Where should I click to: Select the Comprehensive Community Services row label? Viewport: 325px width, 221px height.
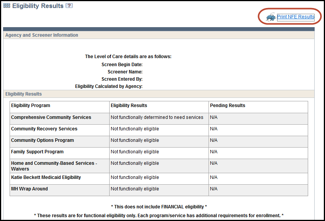coord(51,117)
